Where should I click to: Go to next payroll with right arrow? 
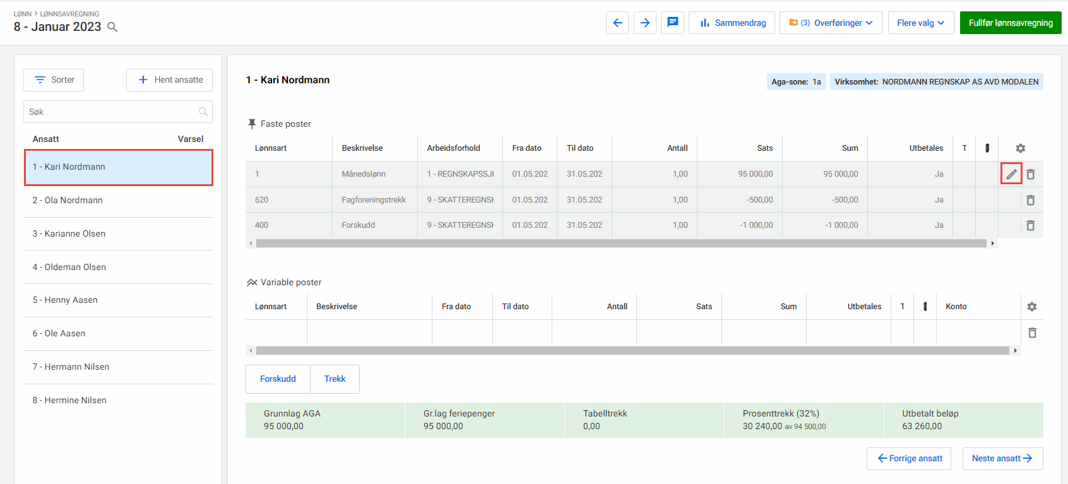pos(644,23)
